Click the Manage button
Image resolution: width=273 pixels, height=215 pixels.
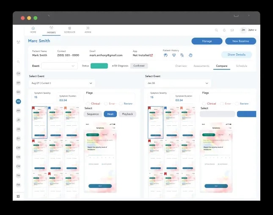207,41
